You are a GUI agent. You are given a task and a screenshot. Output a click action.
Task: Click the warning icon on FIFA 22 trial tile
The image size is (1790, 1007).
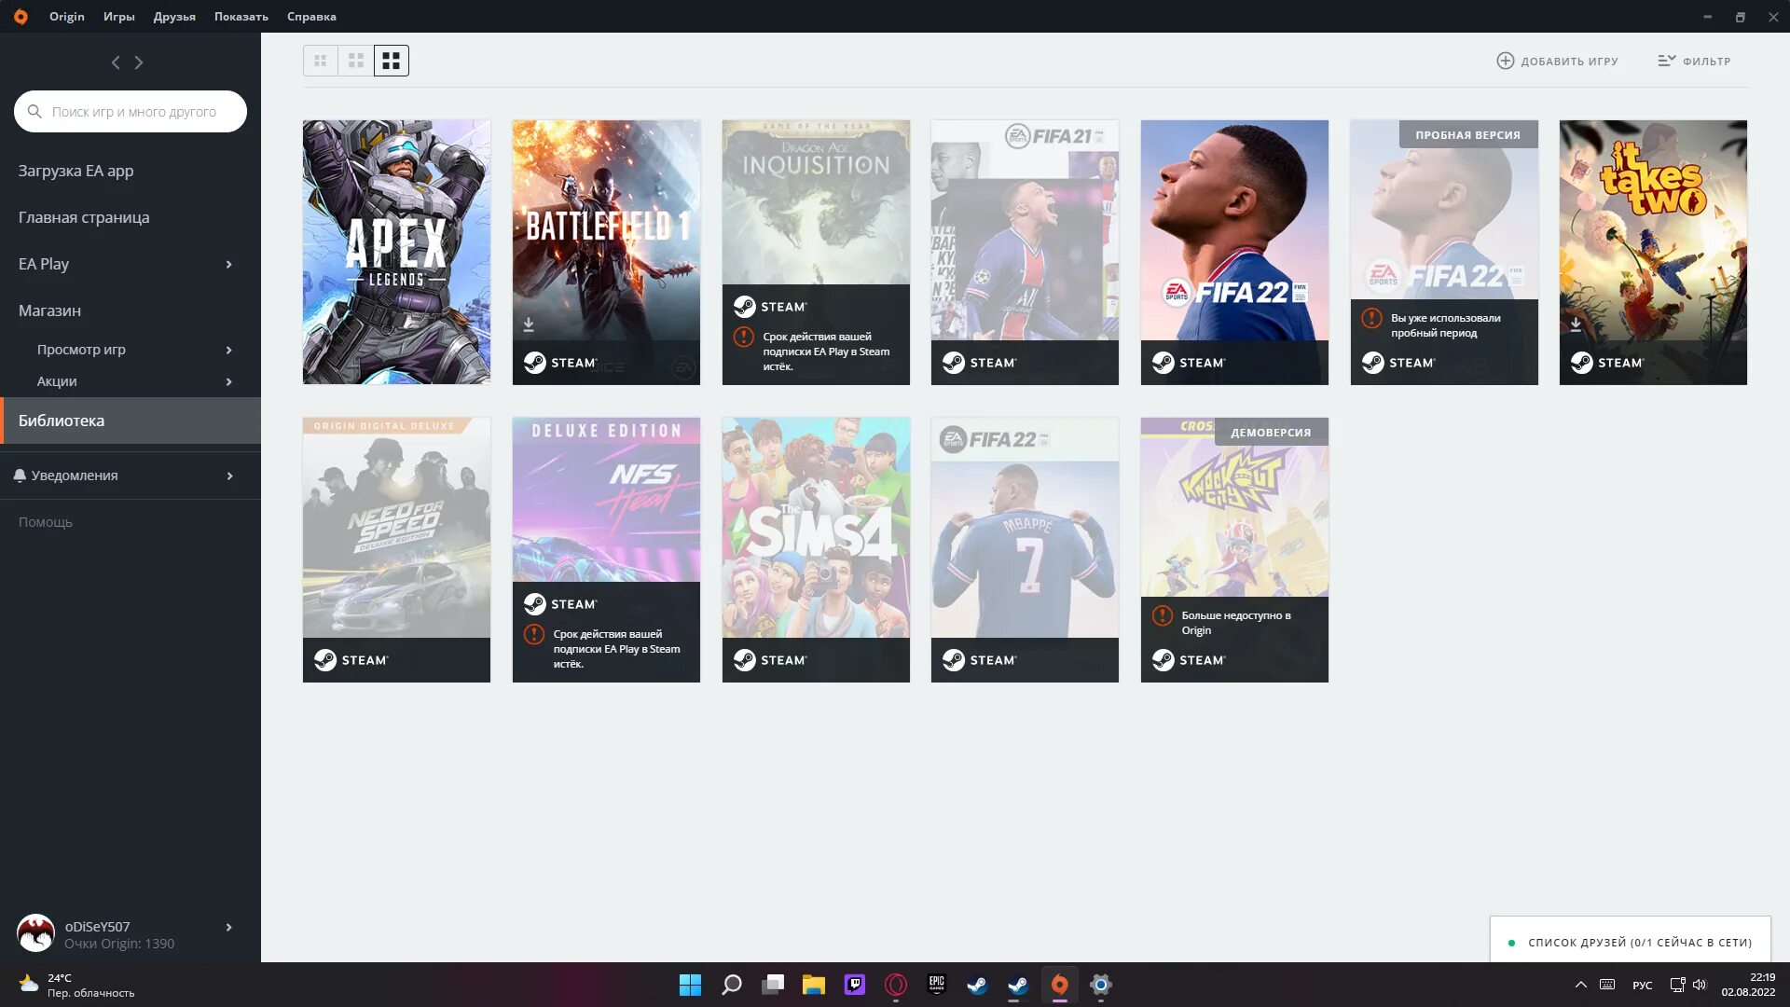click(1372, 318)
